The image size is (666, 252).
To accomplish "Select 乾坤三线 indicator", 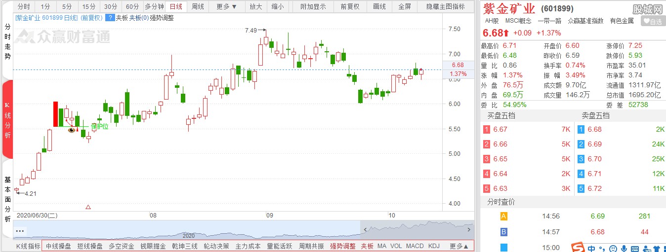I will coord(185,246).
